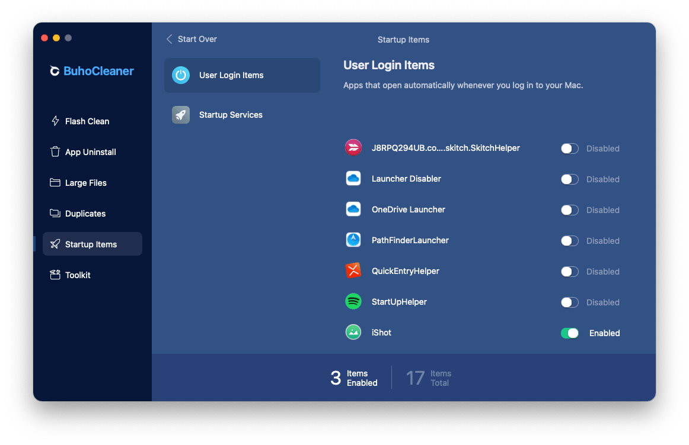
Task: Click the Duplicates folders icon
Action: coord(55,213)
